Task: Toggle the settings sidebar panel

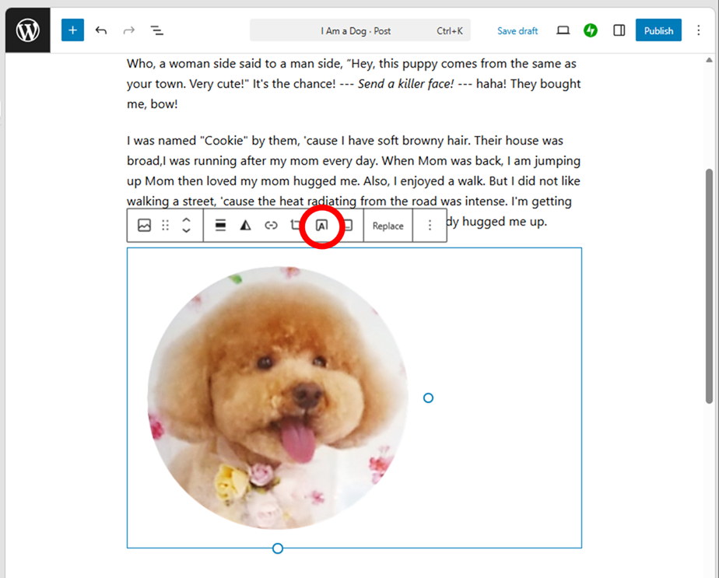Action: pyautogui.click(x=619, y=30)
